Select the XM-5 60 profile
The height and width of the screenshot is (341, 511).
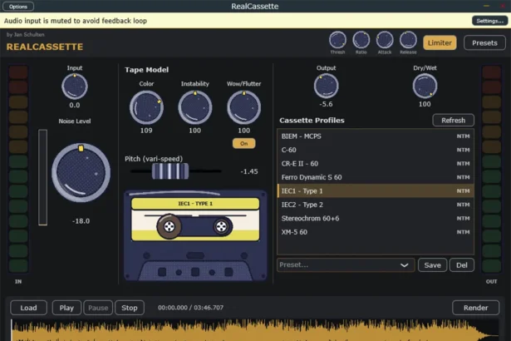[x=376, y=232]
